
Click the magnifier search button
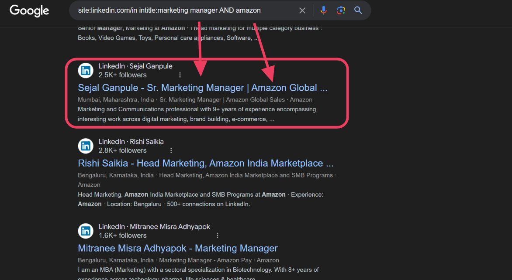coord(358,10)
